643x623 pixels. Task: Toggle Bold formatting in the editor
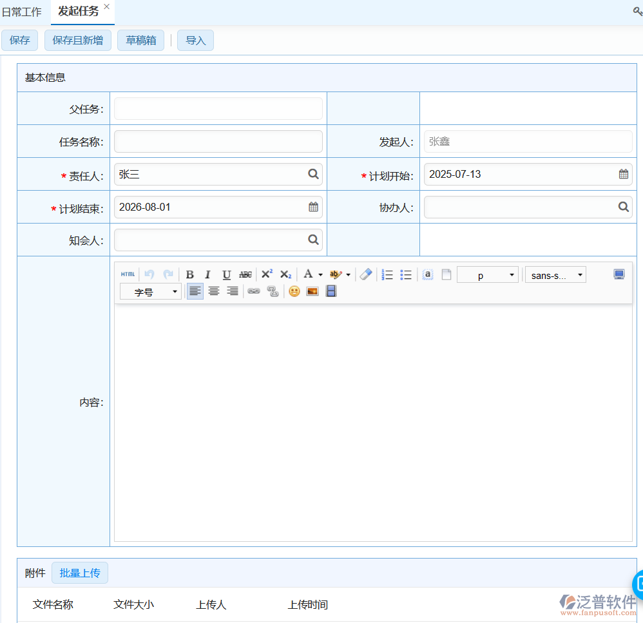[x=189, y=274]
